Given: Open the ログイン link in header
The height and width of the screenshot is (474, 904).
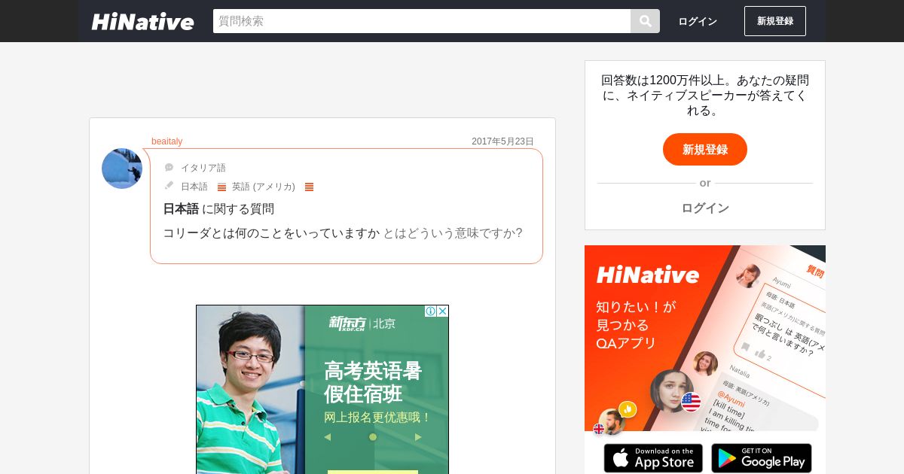Looking at the screenshot, I should click(698, 21).
